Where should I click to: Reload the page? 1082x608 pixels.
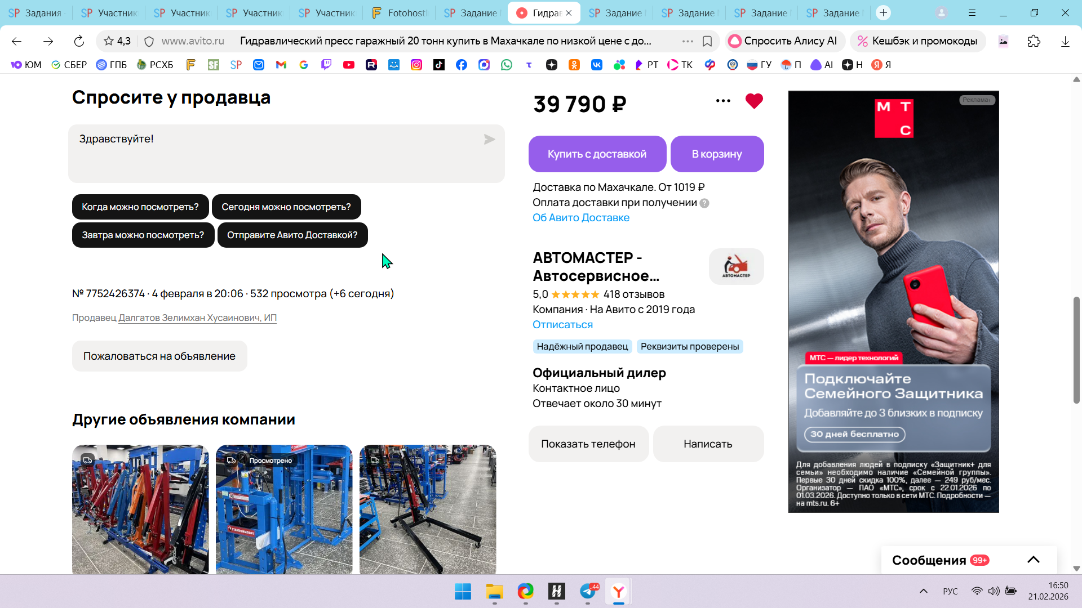tap(79, 41)
